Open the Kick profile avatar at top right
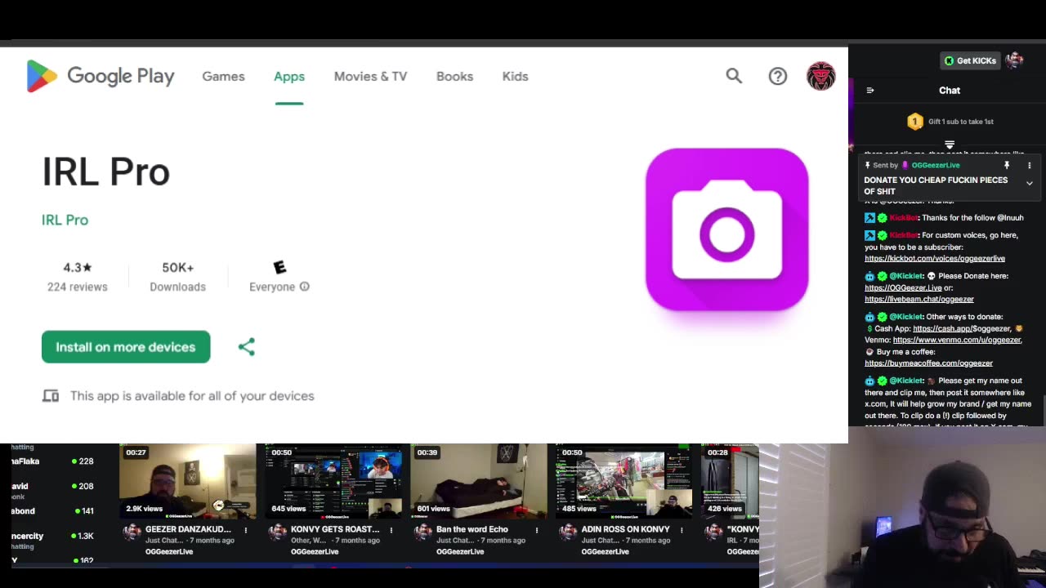1046x588 pixels. pyautogui.click(x=1014, y=60)
